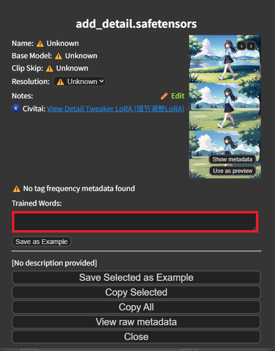Click the Resolution dropdown chevron arrow
The image size is (275, 351).
coord(101,81)
